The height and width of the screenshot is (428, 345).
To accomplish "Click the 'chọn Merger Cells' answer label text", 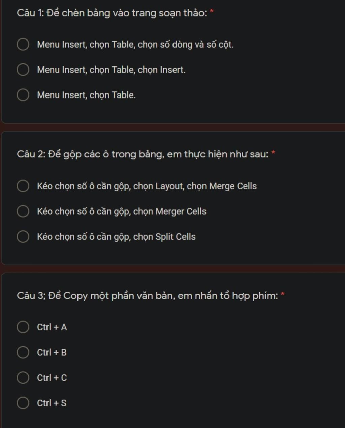I will tap(122, 211).
